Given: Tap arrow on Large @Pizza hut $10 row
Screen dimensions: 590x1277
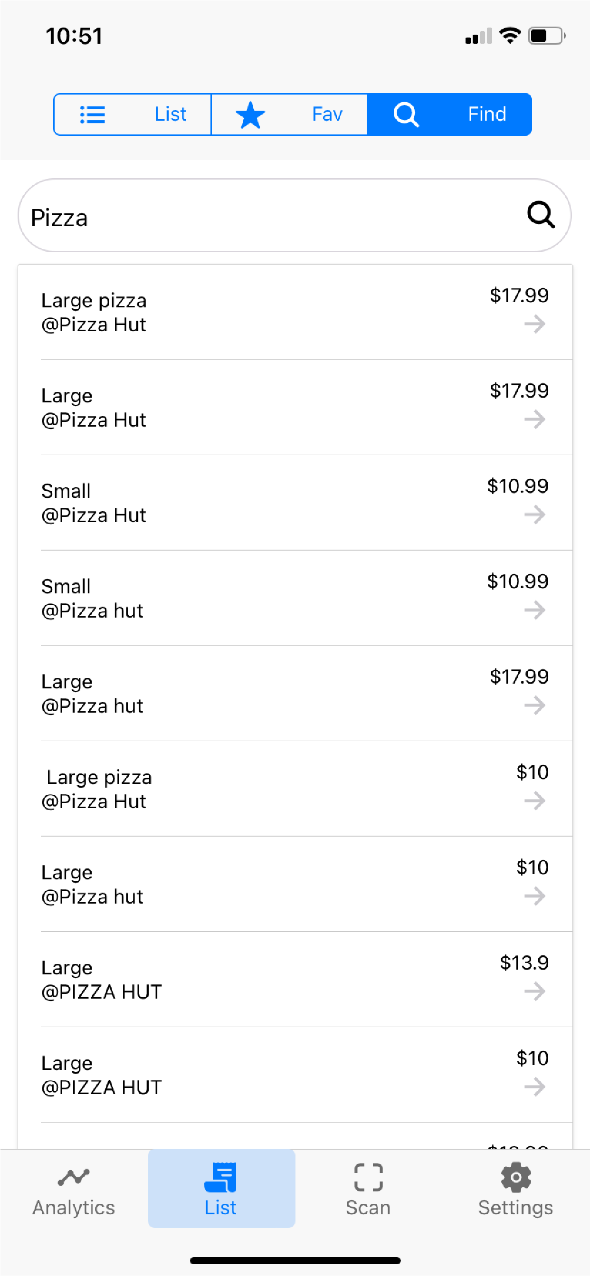Looking at the screenshot, I should tap(534, 896).
